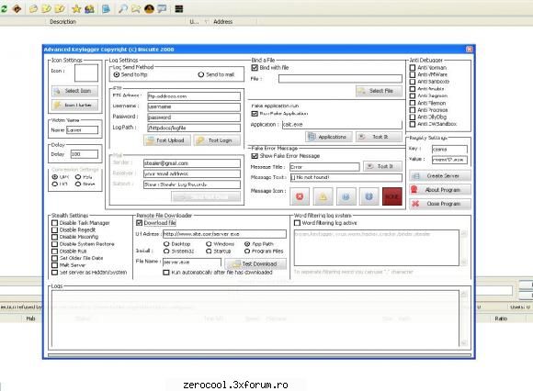This screenshot has width=533, height=391.
Task: Select the Desktop install radio button
Action: pos(166,244)
